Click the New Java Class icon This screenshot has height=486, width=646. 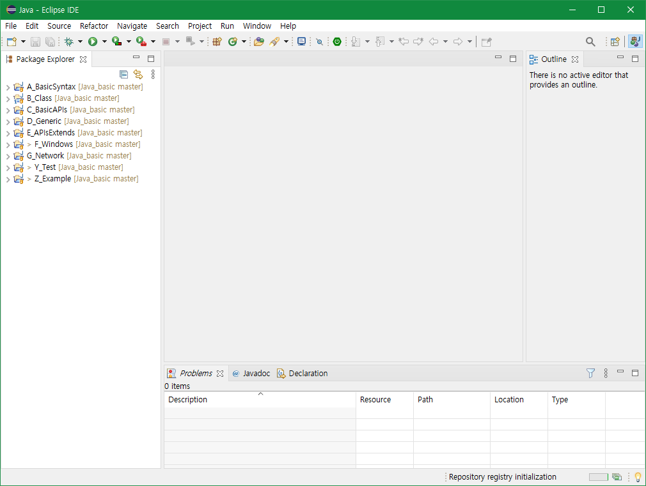click(233, 42)
